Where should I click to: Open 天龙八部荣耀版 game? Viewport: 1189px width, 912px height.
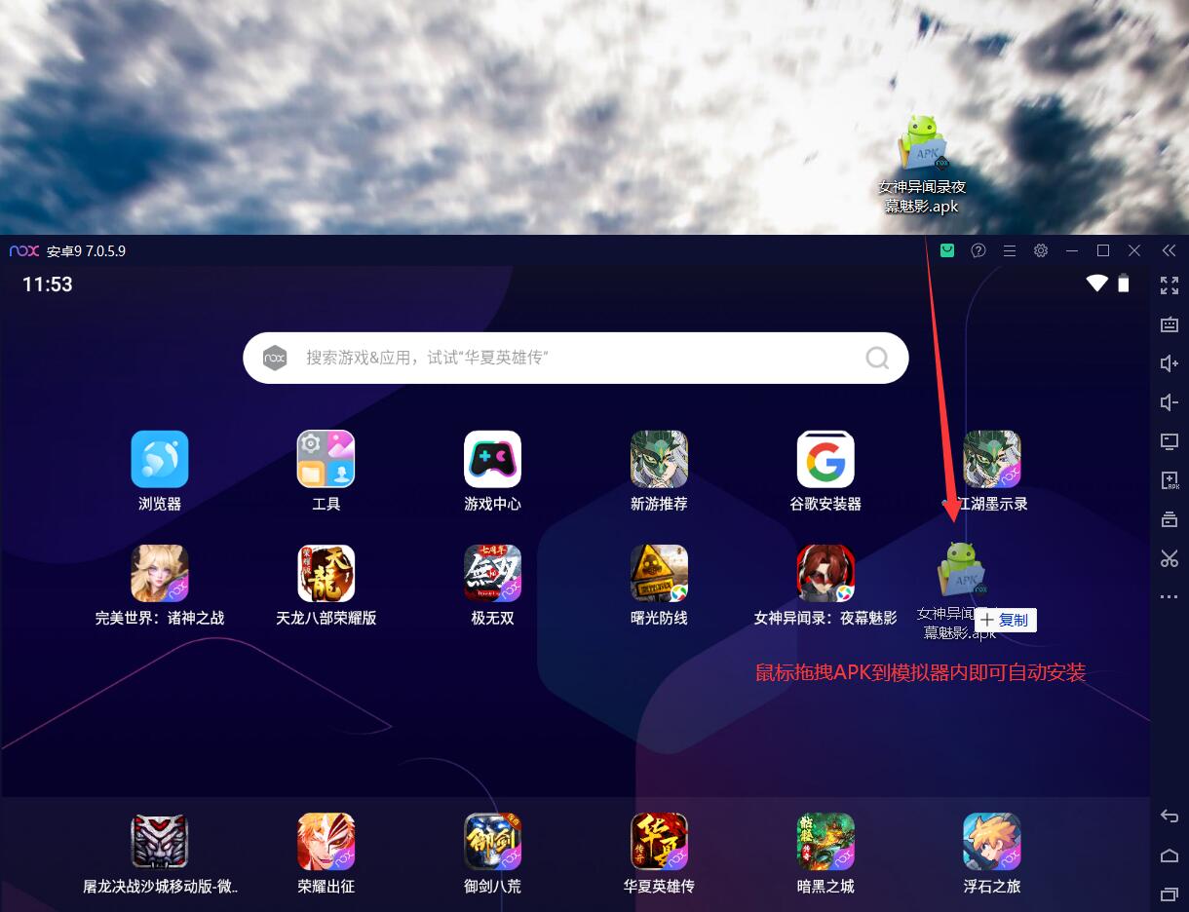point(326,573)
